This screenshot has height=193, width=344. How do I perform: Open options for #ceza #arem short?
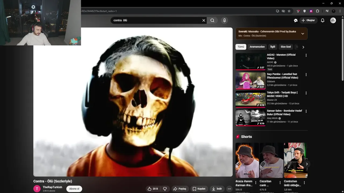pos(256,183)
